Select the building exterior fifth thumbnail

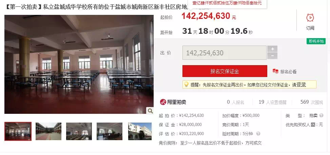(140, 131)
